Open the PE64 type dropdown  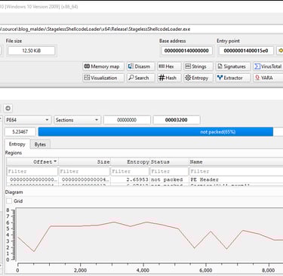point(28,120)
